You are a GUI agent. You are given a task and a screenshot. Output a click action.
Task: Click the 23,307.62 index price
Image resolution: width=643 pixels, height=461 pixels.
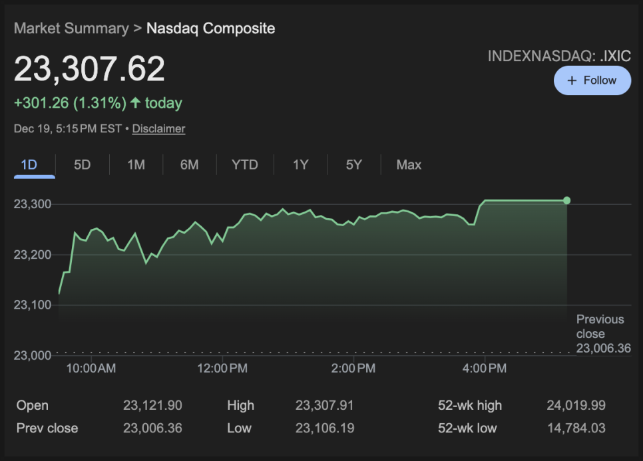pyautogui.click(x=89, y=69)
